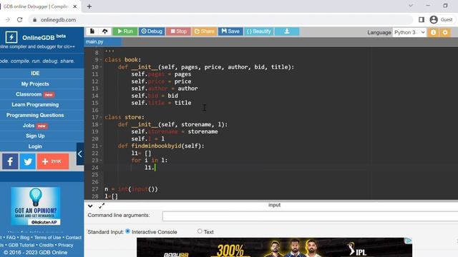Click the plus 211K share counter

53,161
